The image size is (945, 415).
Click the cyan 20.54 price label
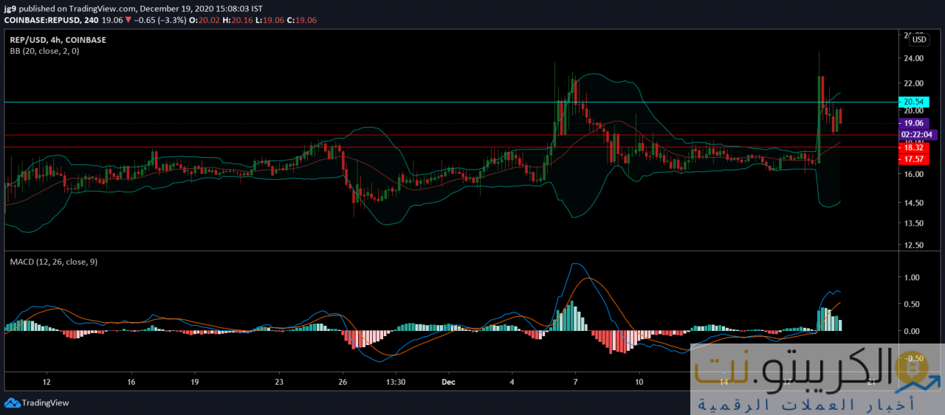point(913,102)
